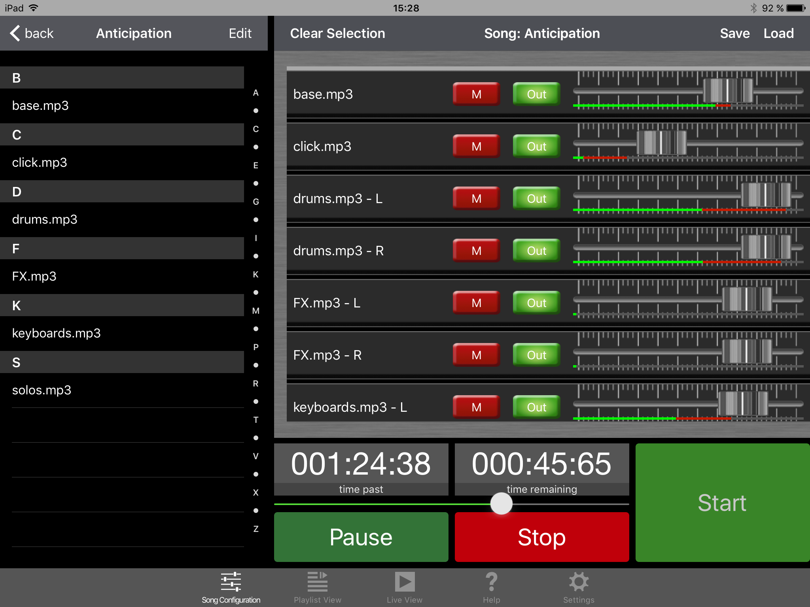Mute the FX.mp3 - R track
This screenshot has height=607, width=810.
[x=477, y=355]
